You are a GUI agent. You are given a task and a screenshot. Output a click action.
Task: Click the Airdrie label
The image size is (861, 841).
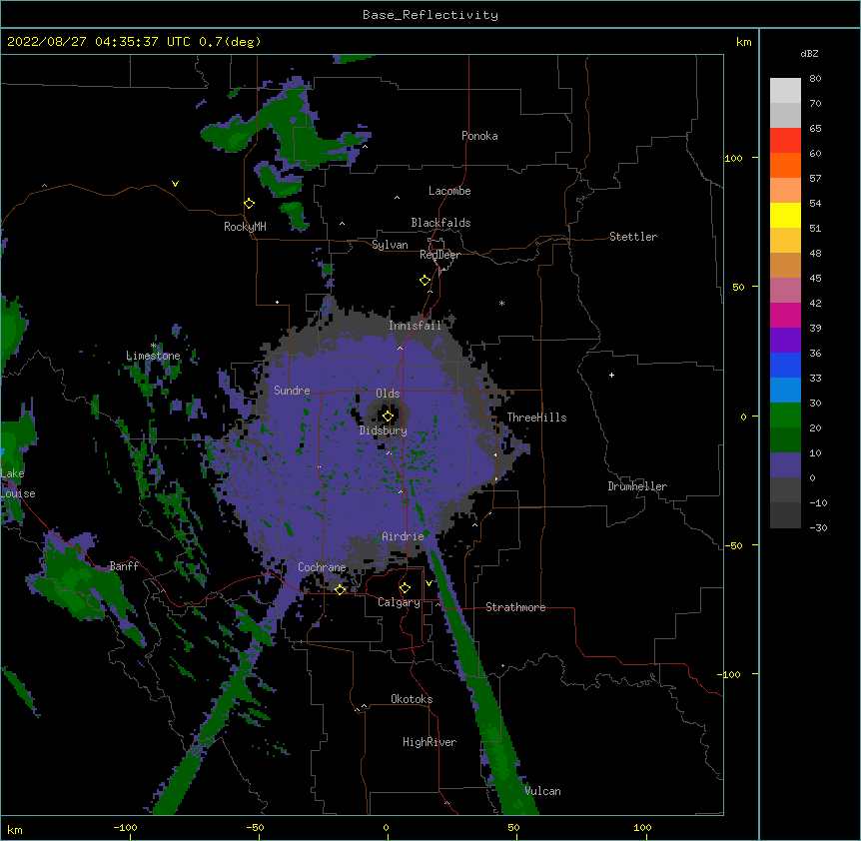coord(404,536)
